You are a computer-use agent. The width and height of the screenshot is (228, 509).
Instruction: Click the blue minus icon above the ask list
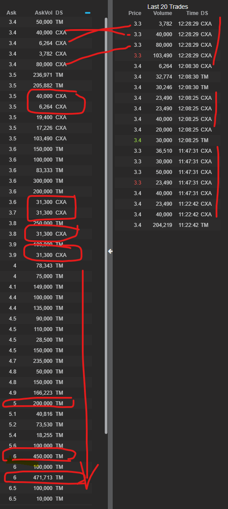88,13
